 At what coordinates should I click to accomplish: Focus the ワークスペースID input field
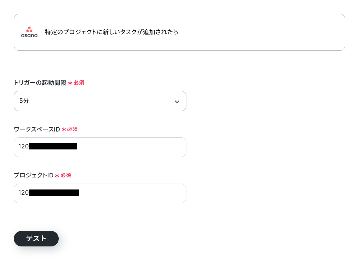point(100,147)
